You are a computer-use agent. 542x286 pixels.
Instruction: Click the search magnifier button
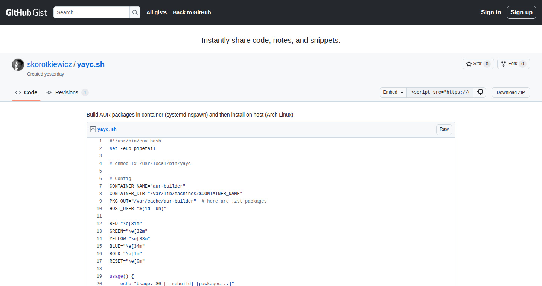tap(135, 12)
